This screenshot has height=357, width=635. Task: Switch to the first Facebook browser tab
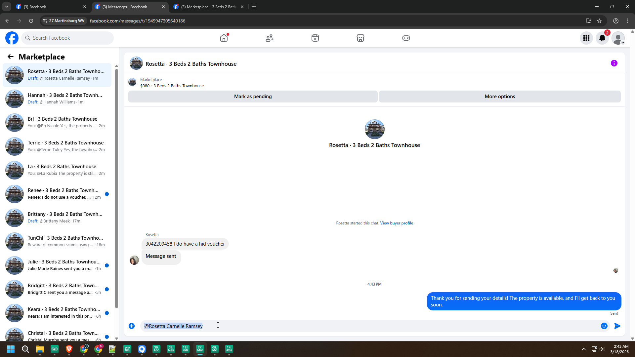(x=51, y=7)
